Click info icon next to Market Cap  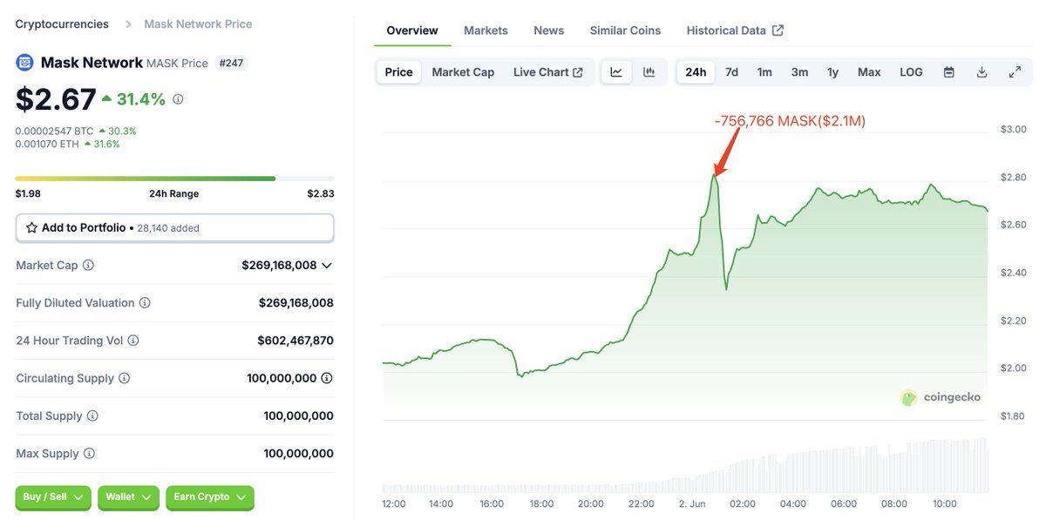pyautogui.click(x=88, y=265)
